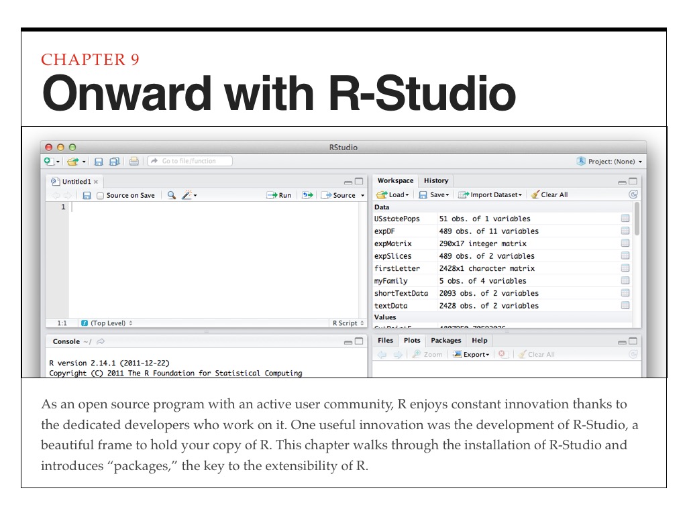
Task: Minimize the source editor pane
Action: [348, 182]
